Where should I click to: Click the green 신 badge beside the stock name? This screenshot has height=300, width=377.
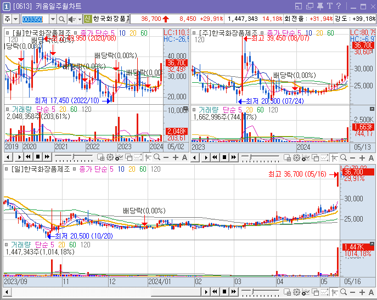pyautogui.click(x=87, y=19)
